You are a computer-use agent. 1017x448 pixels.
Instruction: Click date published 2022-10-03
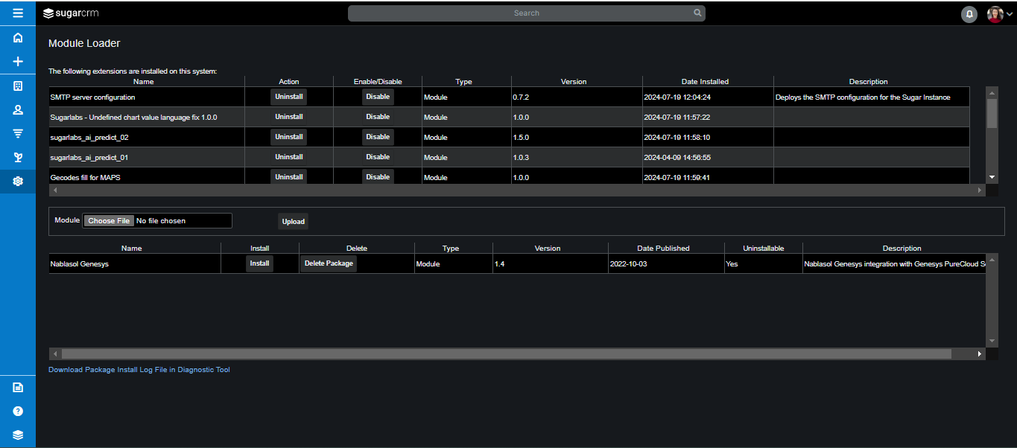(x=629, y=264)
